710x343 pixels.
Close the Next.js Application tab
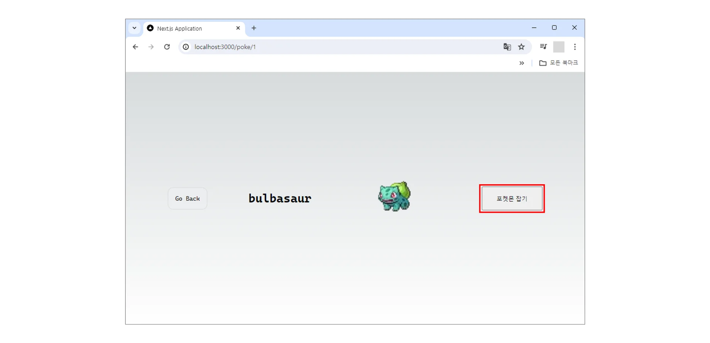[x=238, y=28]
